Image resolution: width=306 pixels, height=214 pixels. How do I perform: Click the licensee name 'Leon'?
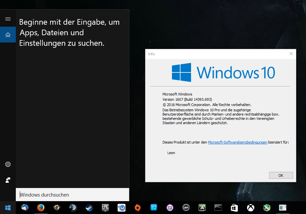pyautogui.click(x=171, y=153)
